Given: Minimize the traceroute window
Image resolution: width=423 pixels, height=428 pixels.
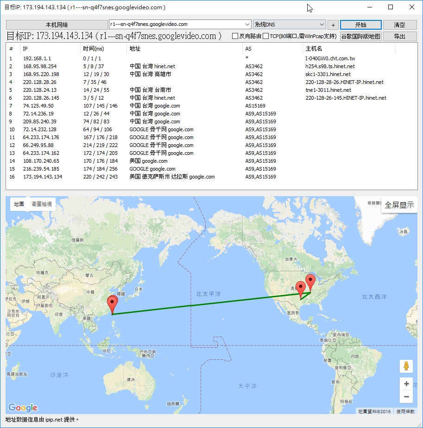Looking at the screenshot, I should [x=370, y=7].
